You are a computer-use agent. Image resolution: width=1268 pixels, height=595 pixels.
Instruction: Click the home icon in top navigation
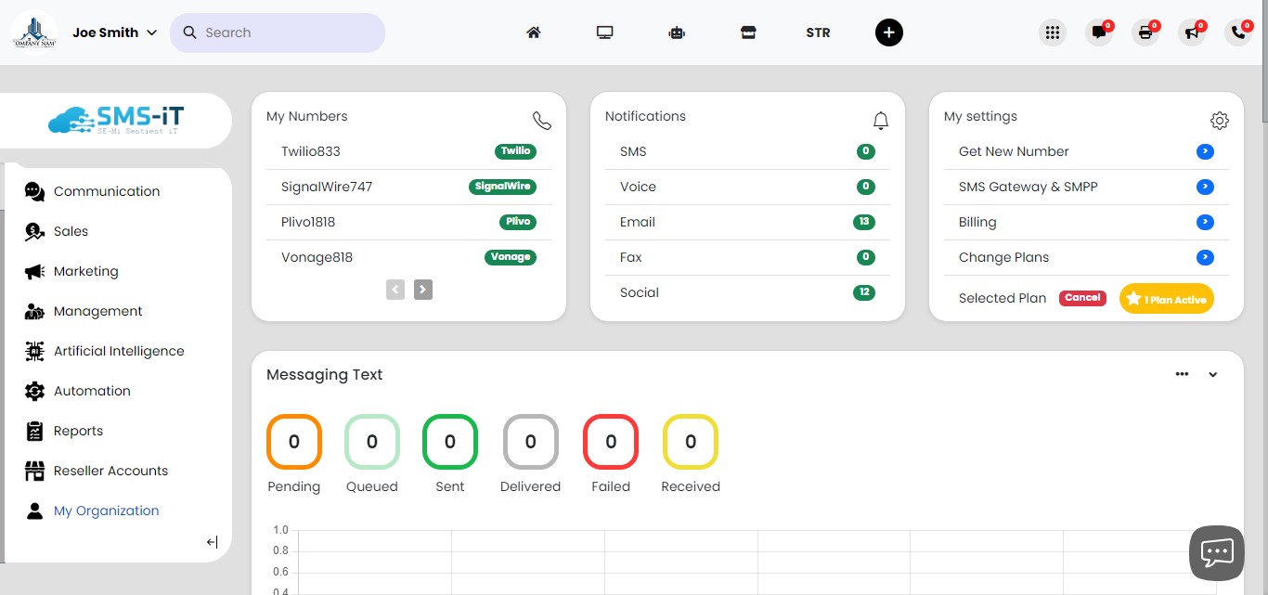[533, 32]
